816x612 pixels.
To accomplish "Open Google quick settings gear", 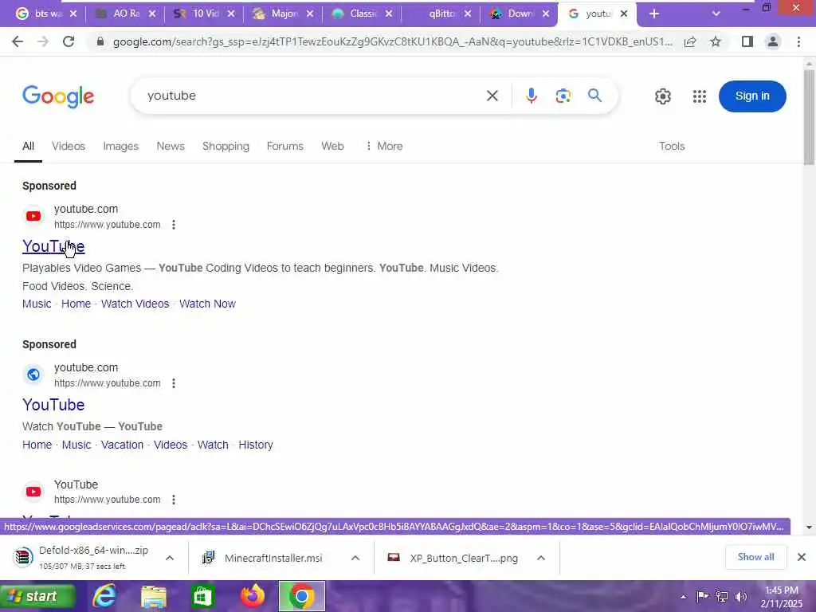I will (662, 96).
